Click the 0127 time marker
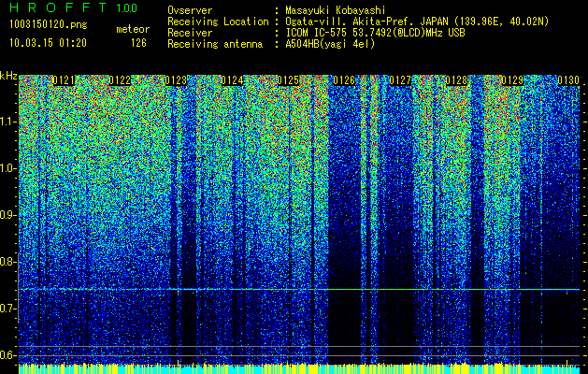588x374 pixels. [x=400, y=80]
